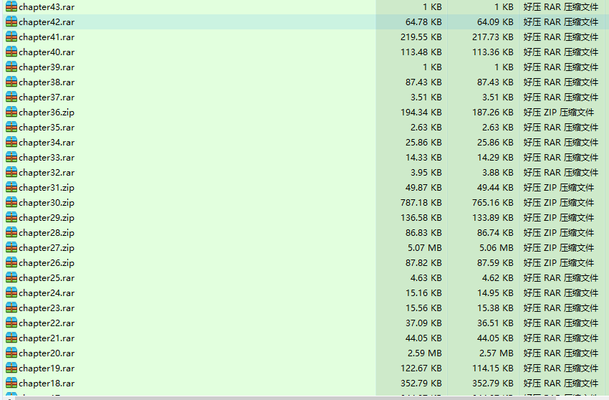Select file chapter38.rar in the list
This screenshot has height=400, width=609.
47,82
